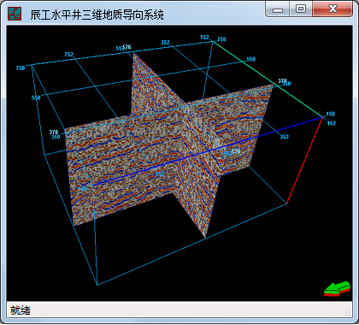Click the 750 axis label at top-left corner

[x=21, y=68]
